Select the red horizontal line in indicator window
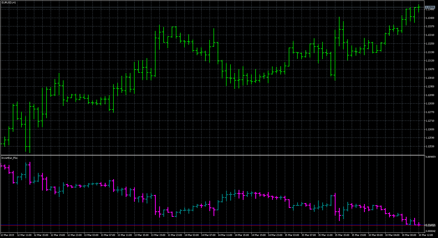Image resolution: width=438 pixels, height=238 pixels. pos(209,225)
